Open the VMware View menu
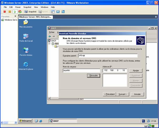159x128 pixels. (x=36, y=7)
